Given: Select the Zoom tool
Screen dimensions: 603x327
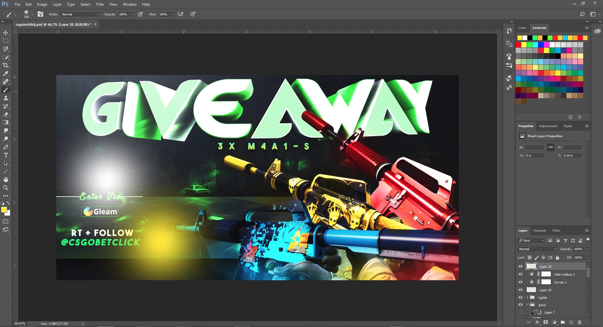Looking at the screenshot, I should pyautogui.click(x=6, y=188).
